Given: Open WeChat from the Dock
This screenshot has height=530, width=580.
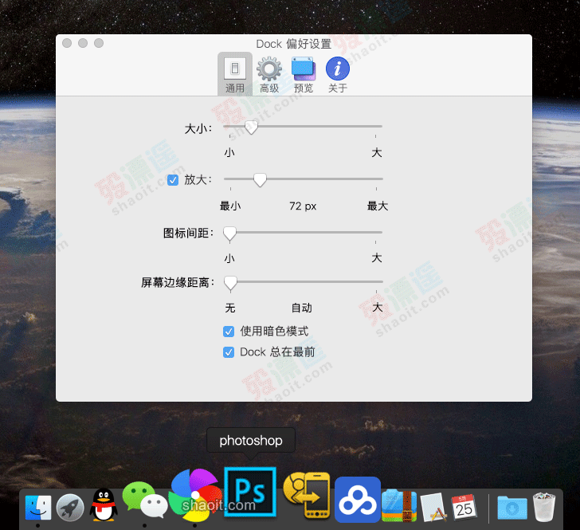Looking at the screenshot, I should [x=145, y=499].
